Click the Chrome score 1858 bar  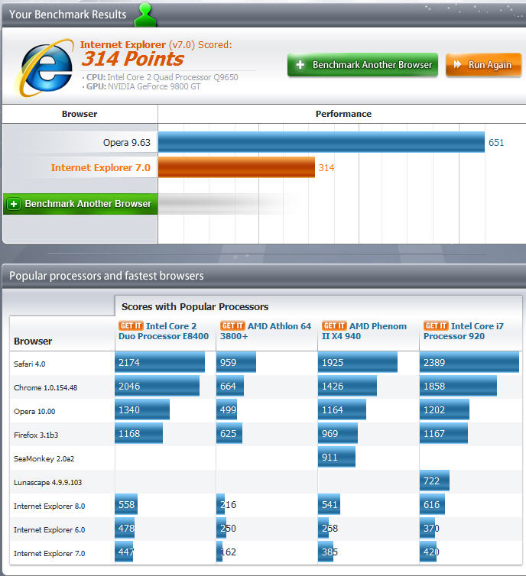459,386
